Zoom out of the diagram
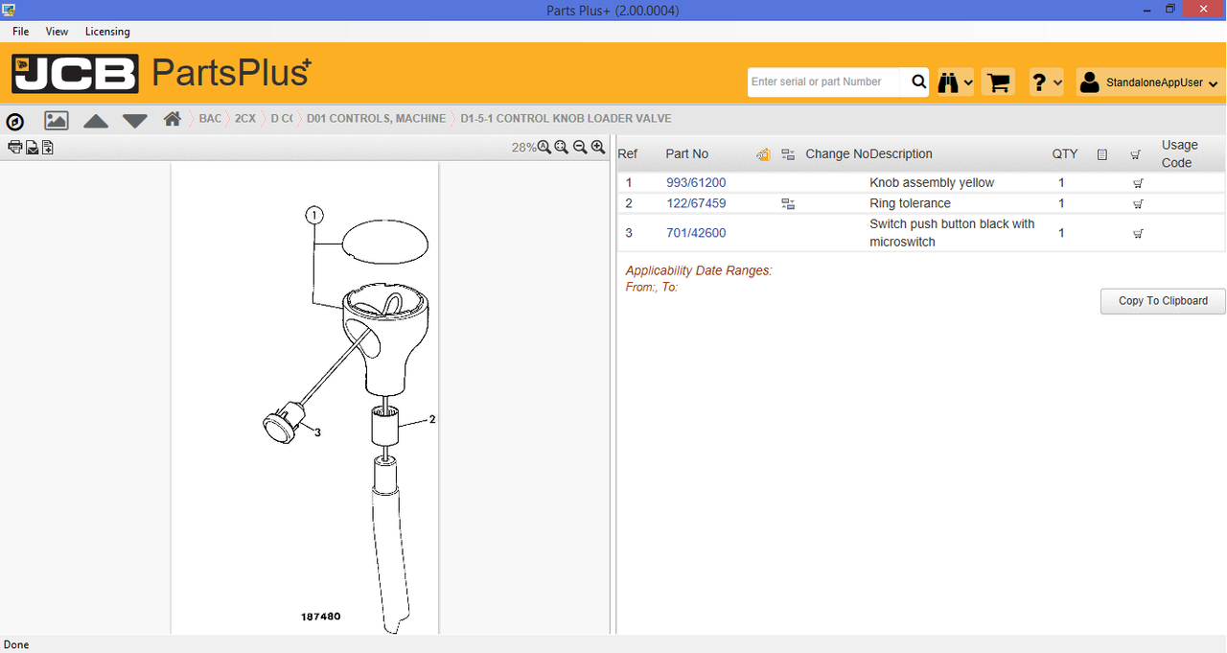Screen dimensions: 1227x653 (x=580, y=147)
